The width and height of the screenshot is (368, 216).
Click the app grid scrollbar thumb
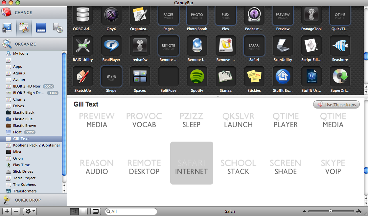pyautogui.click(x=366, y=56)
